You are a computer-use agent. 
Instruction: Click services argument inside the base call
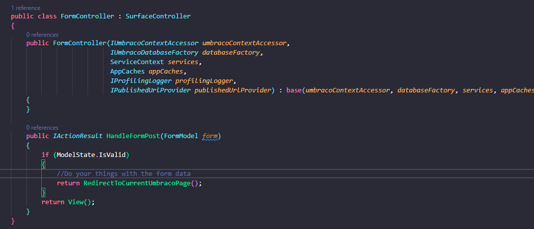click(477, 90)
